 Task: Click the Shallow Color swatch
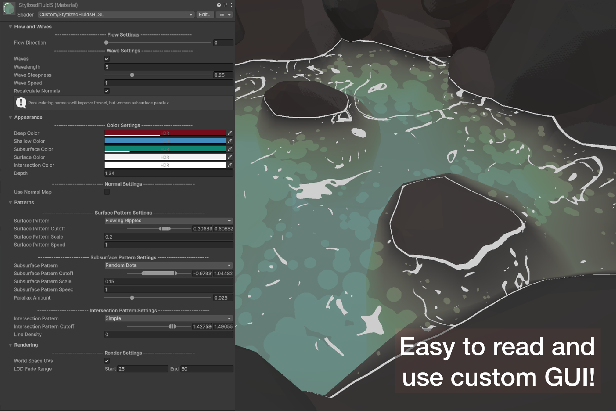(165, 141)
